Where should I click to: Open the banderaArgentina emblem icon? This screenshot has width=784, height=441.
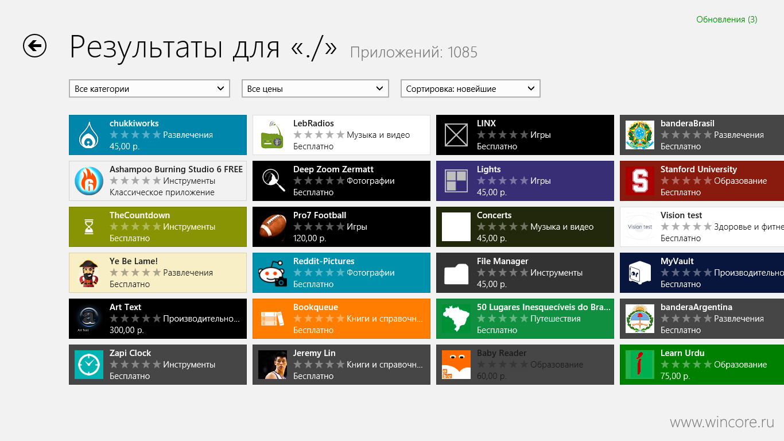click(640, 319)
